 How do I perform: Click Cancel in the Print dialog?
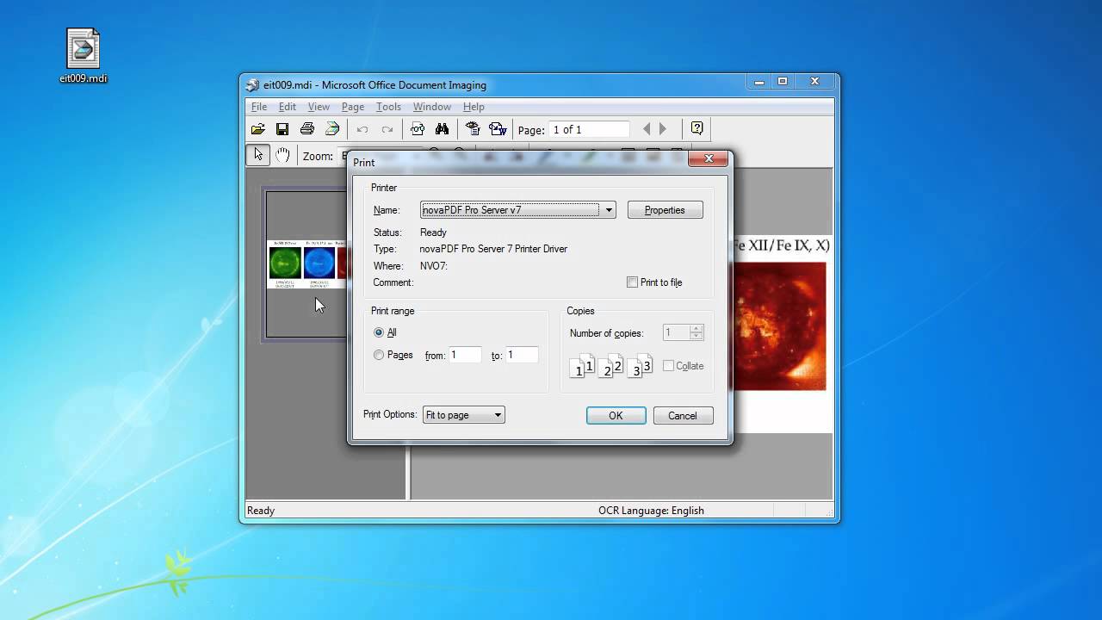[682, 416]
